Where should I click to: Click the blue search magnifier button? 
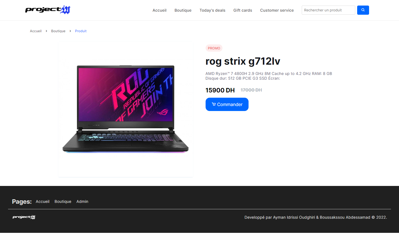click(x=363, y=10)
